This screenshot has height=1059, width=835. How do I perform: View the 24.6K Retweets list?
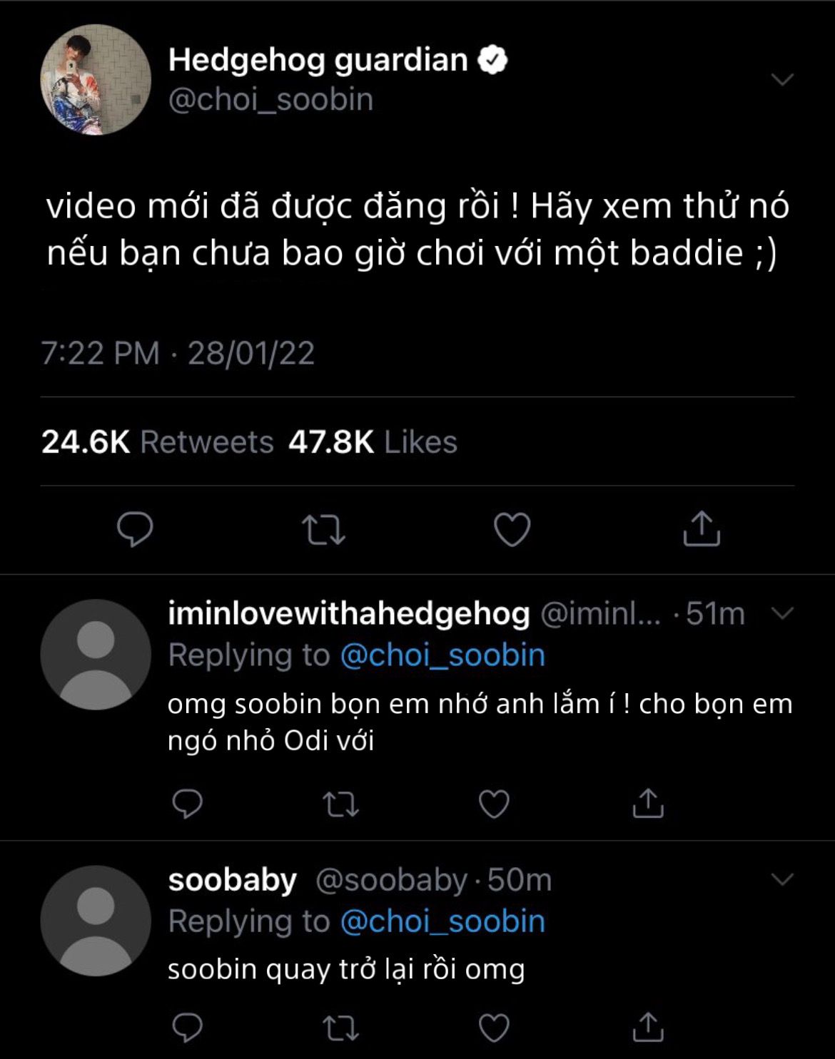158,442
